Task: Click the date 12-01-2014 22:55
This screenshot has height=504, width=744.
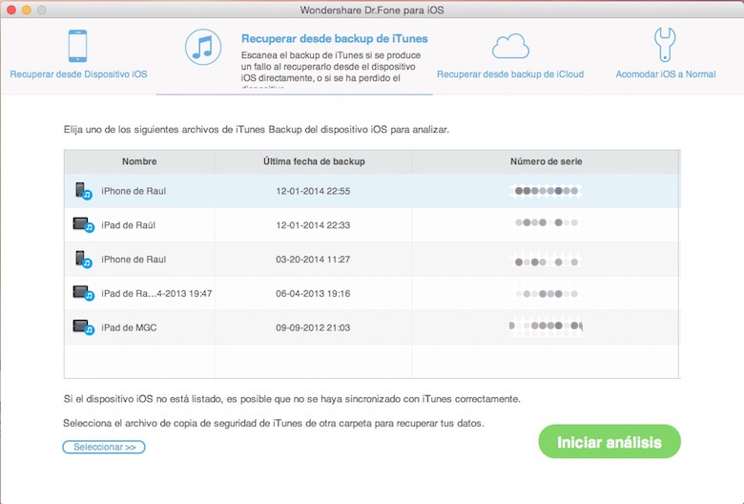Action: [313, 191]
